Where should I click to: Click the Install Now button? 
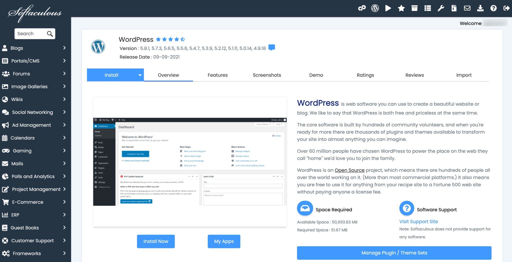[155, 241]
